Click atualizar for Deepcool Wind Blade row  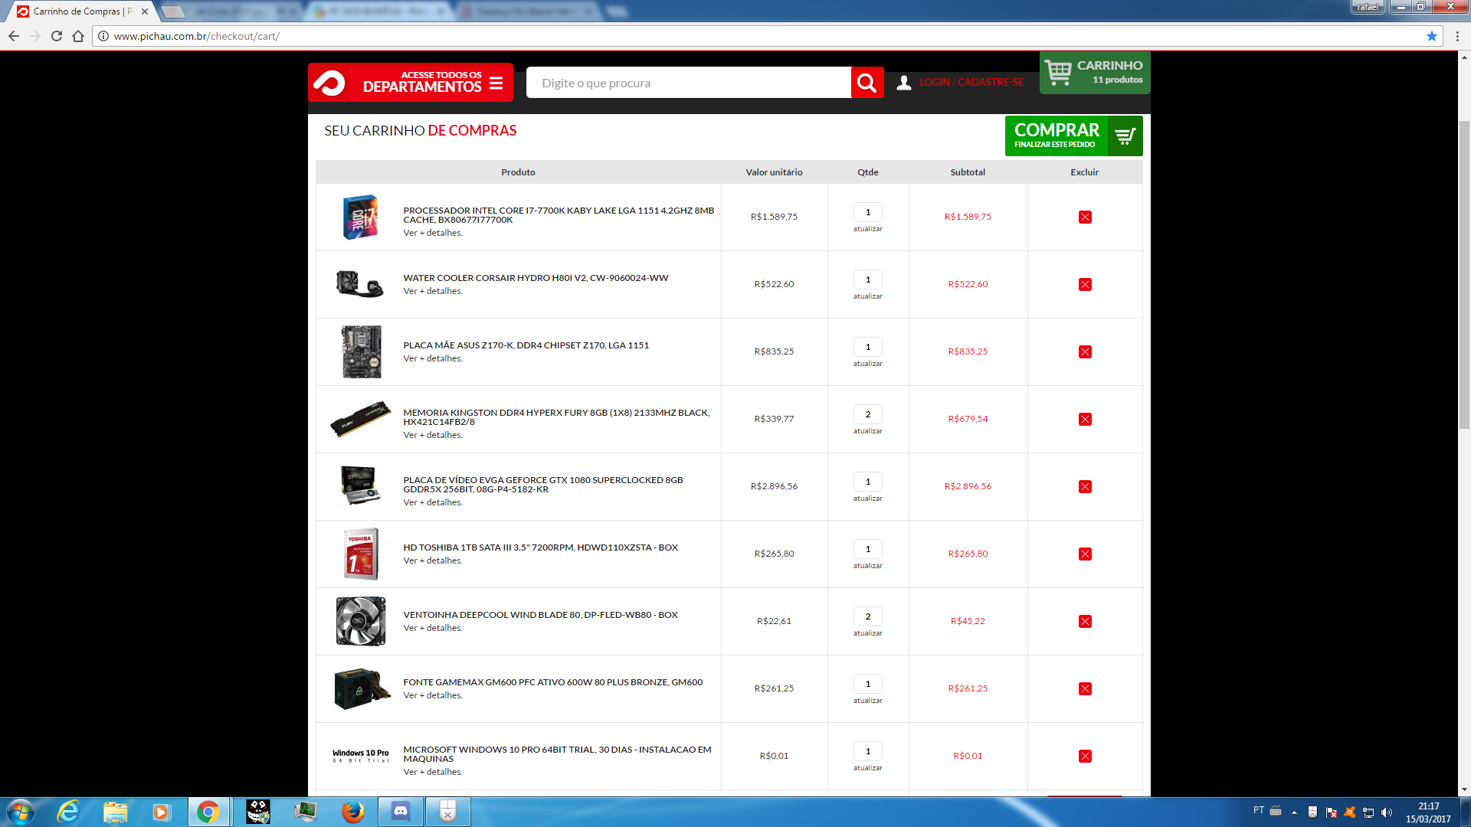[867, 633]
